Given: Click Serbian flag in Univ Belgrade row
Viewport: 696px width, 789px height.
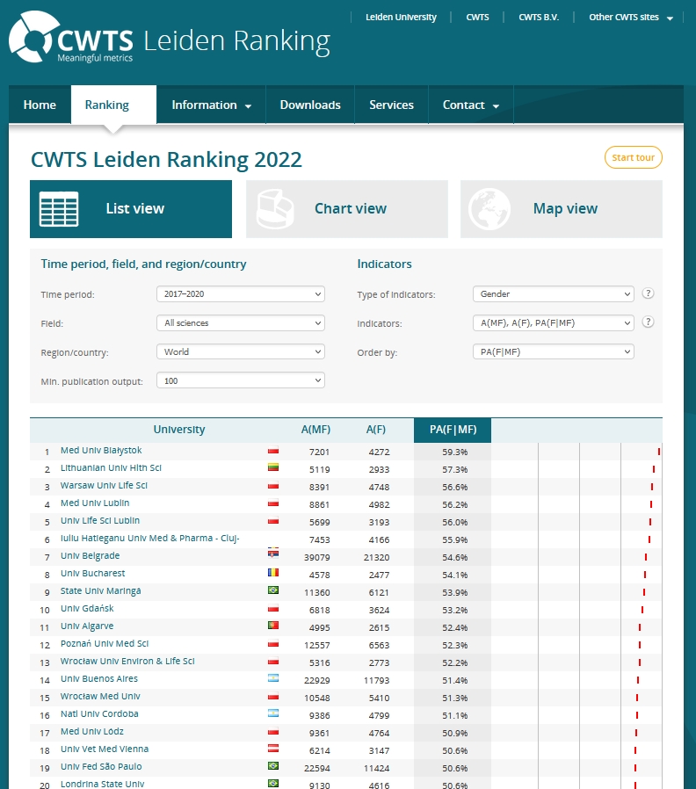Looking at the screenshot, I should 273,554.
